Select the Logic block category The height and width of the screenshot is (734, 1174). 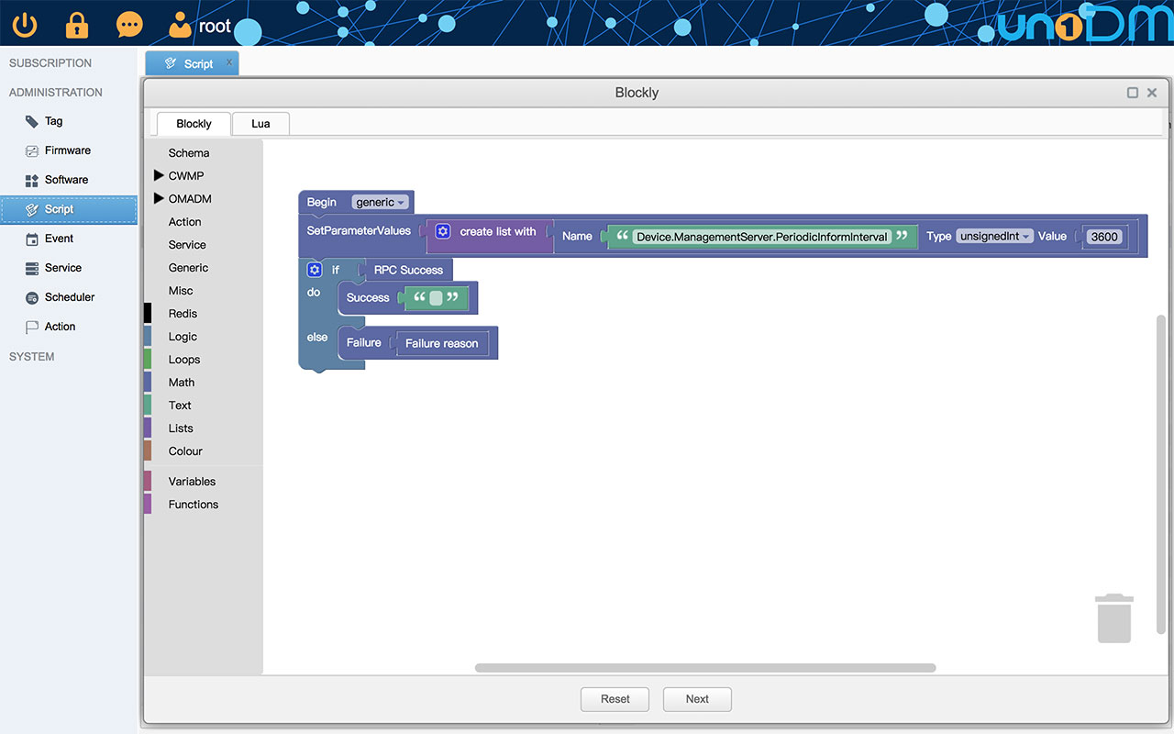pos(183,337)
